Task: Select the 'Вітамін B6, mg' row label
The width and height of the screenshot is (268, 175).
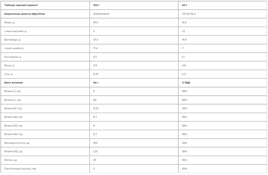Action: click(x=13, y=134)
